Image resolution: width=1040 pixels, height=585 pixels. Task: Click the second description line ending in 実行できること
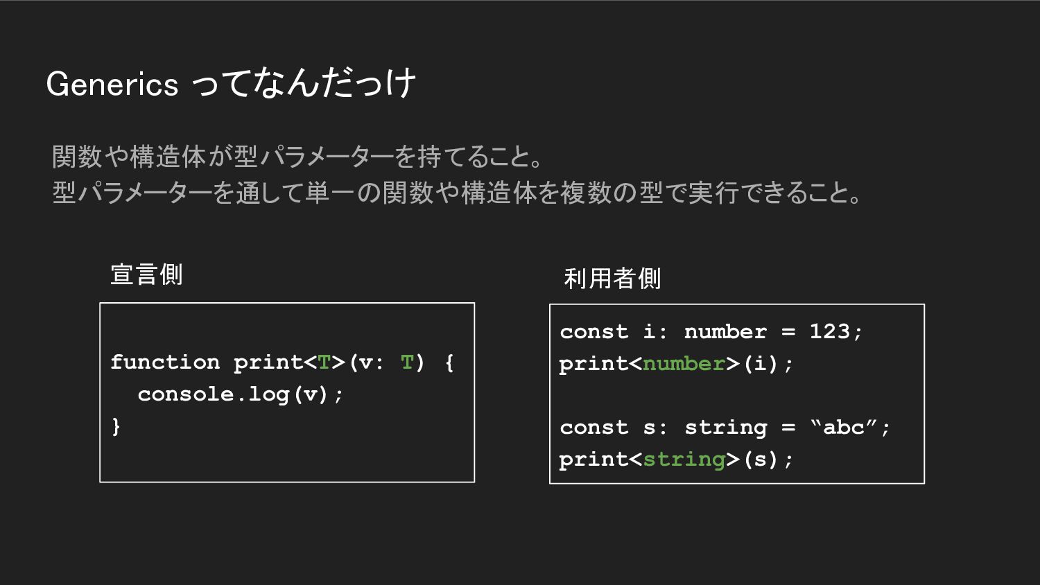(x=458, y=192)
